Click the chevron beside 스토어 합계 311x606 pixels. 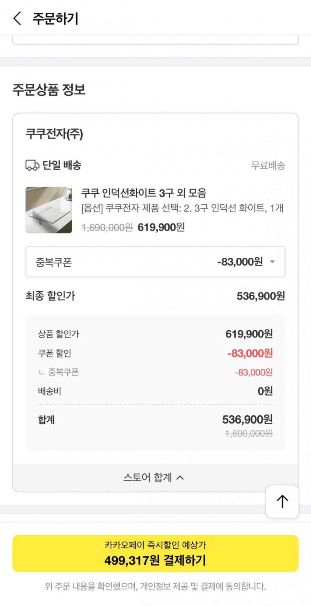point(180,477)
